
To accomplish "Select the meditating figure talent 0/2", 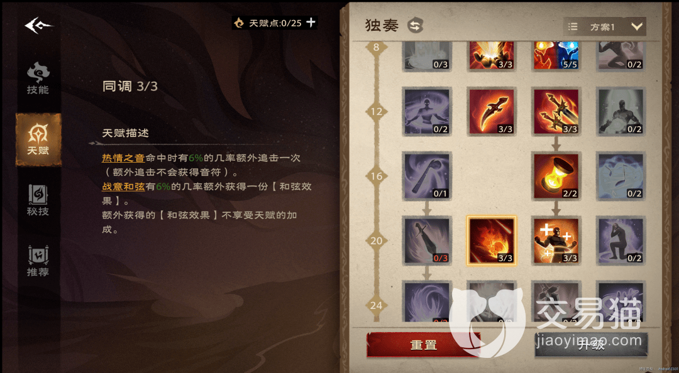I will (x=427, y=112).
